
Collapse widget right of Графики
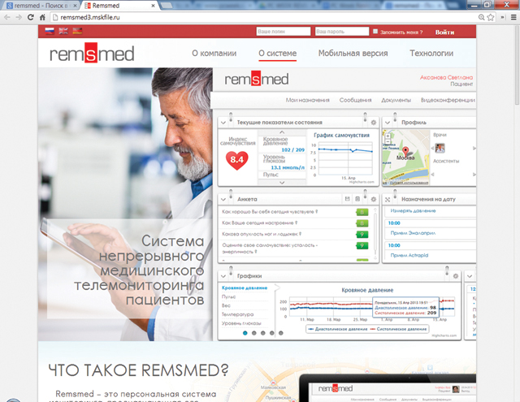(470, 276)
